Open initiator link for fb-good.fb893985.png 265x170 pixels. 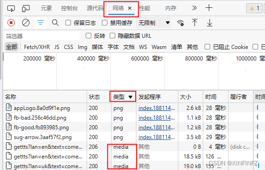[157, 127]
